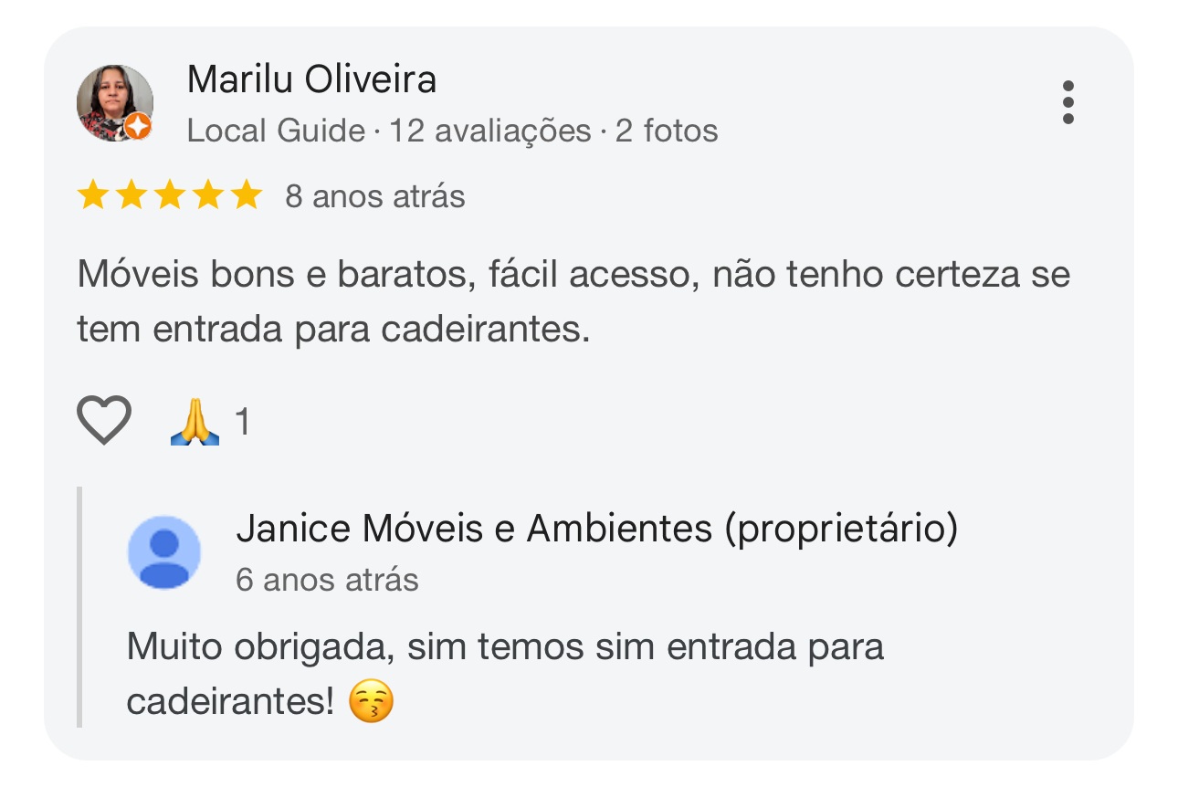Screen dimensions: 1178x787
Task: Click the owner's blue default avatar
Action: 164,551
